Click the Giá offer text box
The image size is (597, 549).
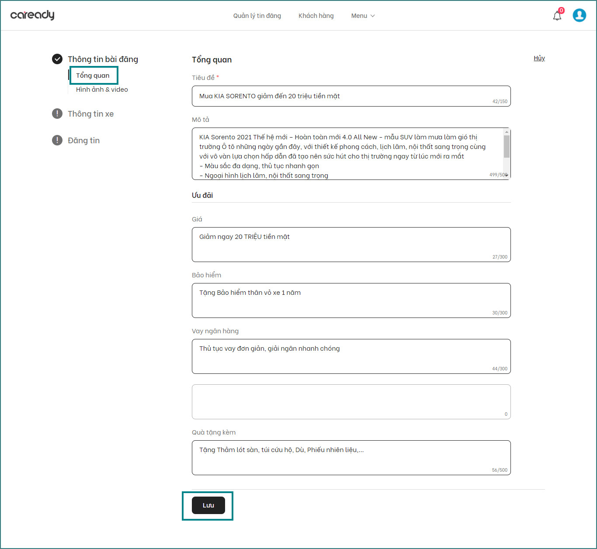click(351, 245)
